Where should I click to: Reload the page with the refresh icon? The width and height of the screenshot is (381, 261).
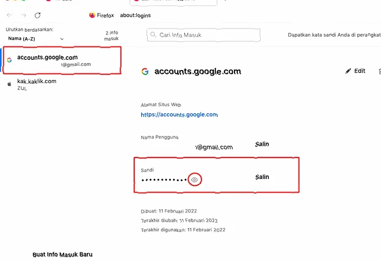point(37,15)
